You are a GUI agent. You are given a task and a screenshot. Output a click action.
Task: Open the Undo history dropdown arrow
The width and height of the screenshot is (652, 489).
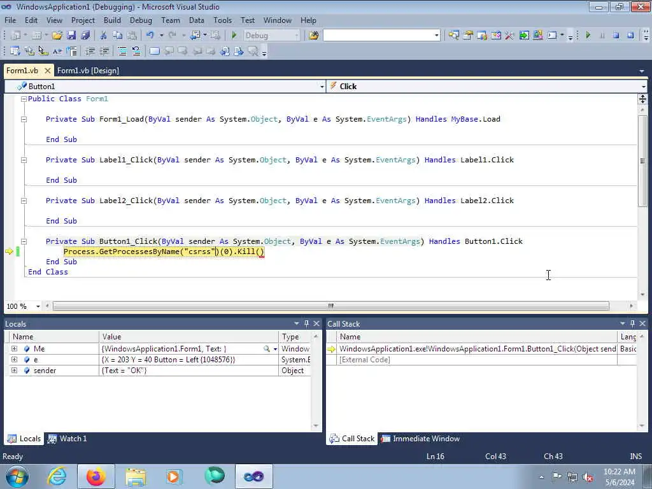click(161, 36)
